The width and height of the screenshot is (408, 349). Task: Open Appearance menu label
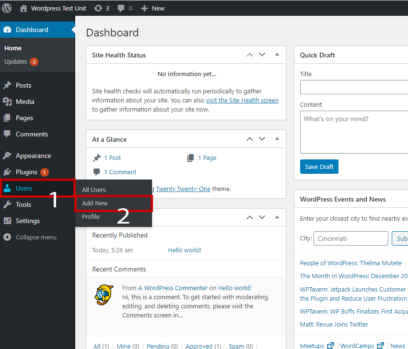click(33, 156)
